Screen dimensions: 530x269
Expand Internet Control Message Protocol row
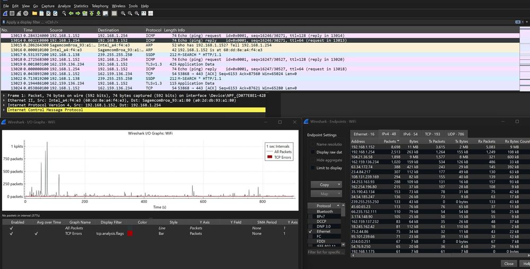coord(4,110)
